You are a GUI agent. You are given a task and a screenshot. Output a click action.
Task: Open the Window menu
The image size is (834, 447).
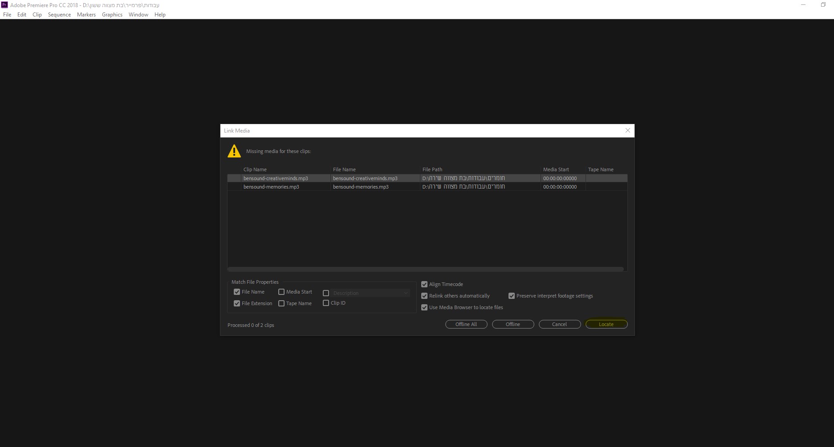[138, 15]
